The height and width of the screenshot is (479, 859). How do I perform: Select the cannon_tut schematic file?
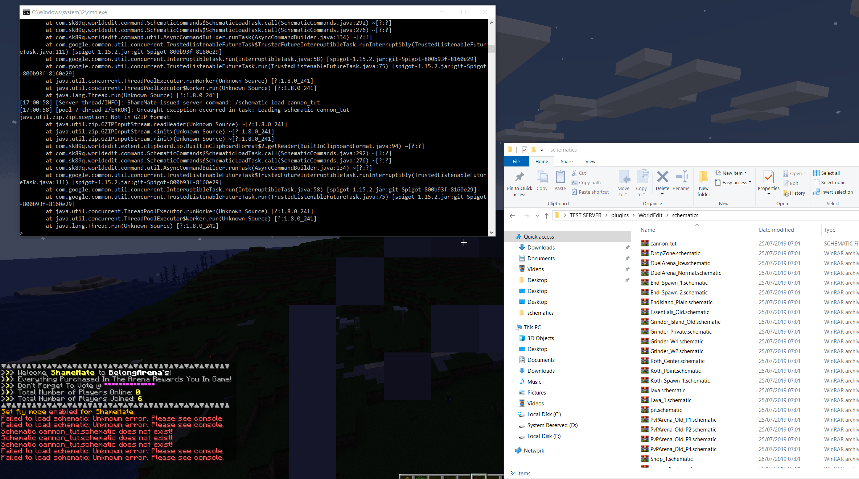point(663,243)
